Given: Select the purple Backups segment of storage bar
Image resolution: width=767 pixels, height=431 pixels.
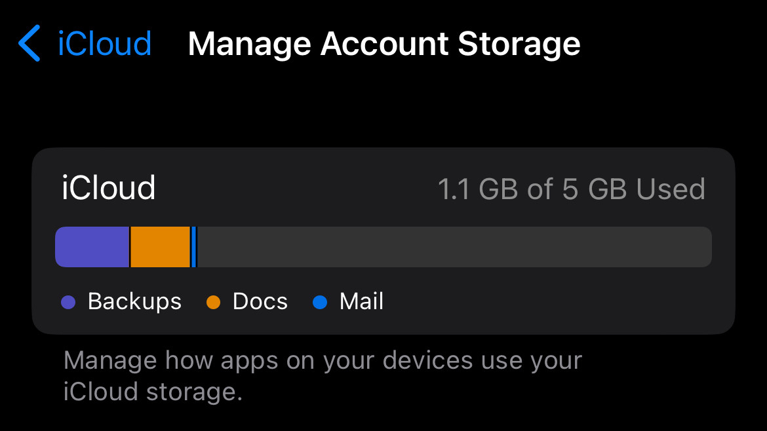Looking at the screenshot, I should [x=92, y=247].
